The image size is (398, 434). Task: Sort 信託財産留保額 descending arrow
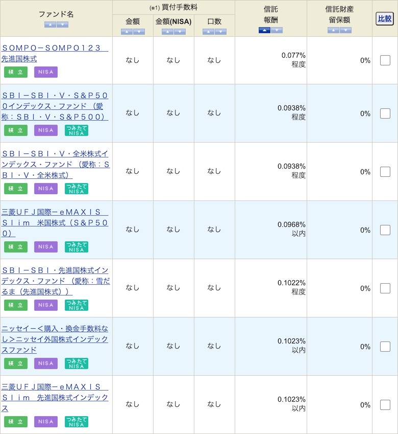(x=346, y=30)
